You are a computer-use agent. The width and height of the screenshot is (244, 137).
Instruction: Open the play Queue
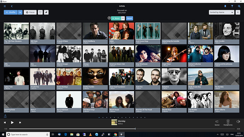point(217,123)
